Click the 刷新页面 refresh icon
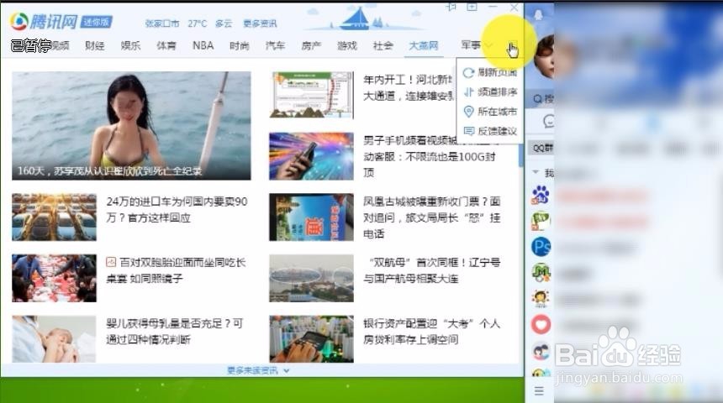 tap(468, 73)
